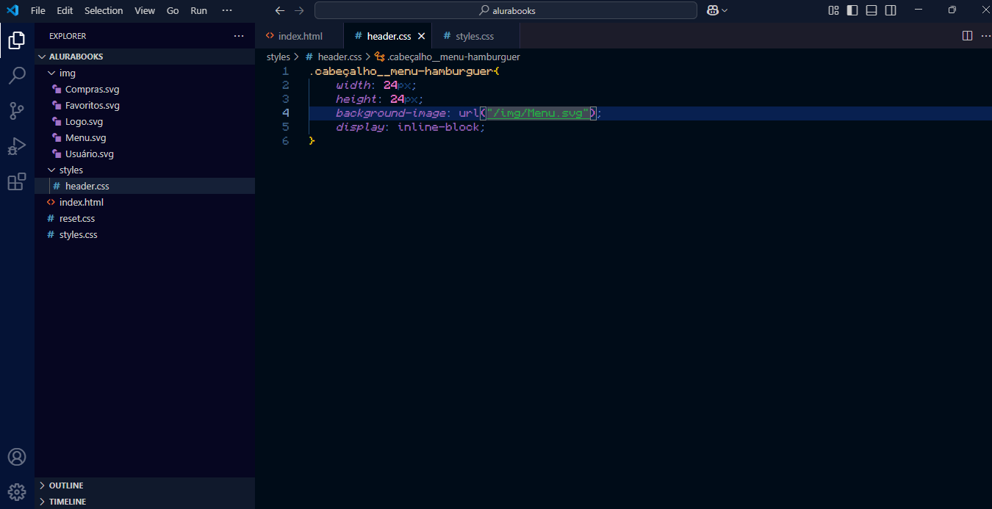Open the Copilot dropdown arrow
The height and width of the screenshot is (509, 992).
coord(725,10)
